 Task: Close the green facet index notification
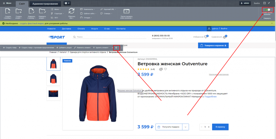coord(272,23)
